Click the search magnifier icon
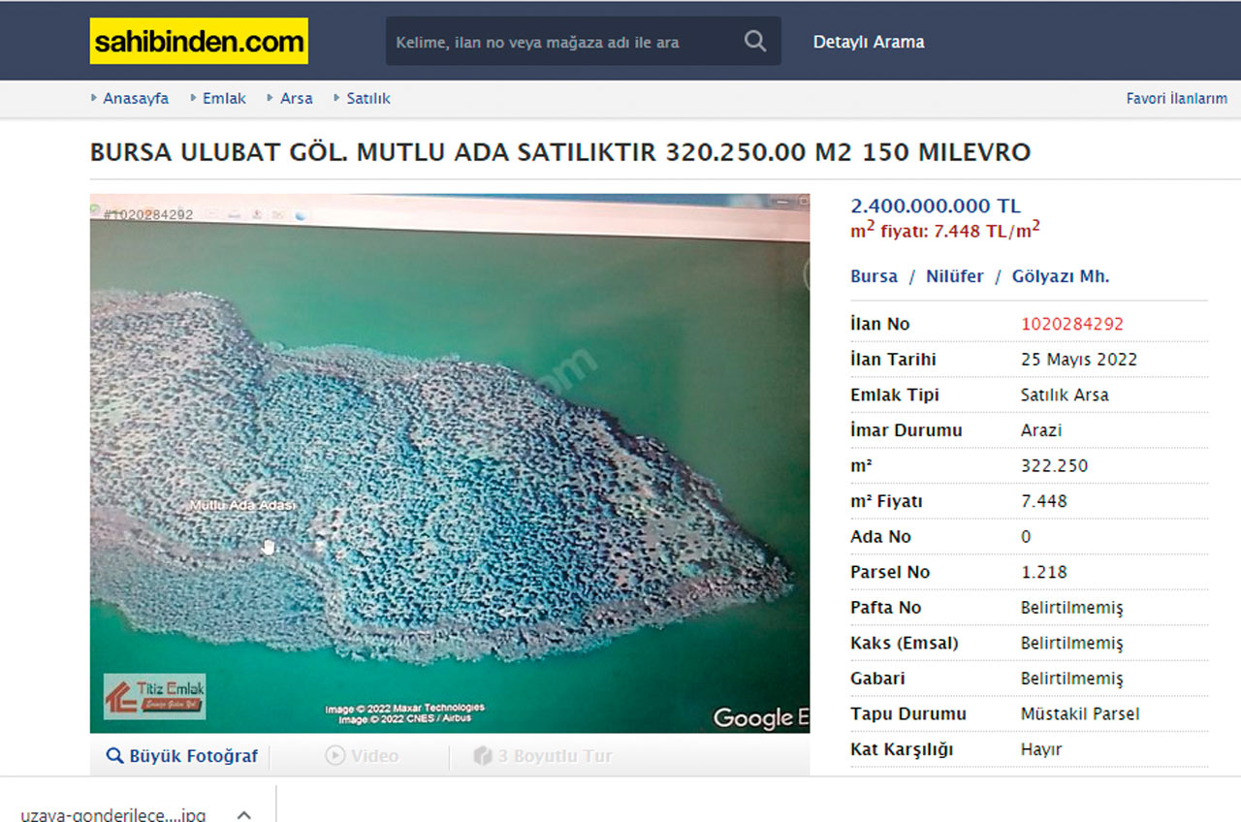1241x822 pixels. tap(754, 41)
